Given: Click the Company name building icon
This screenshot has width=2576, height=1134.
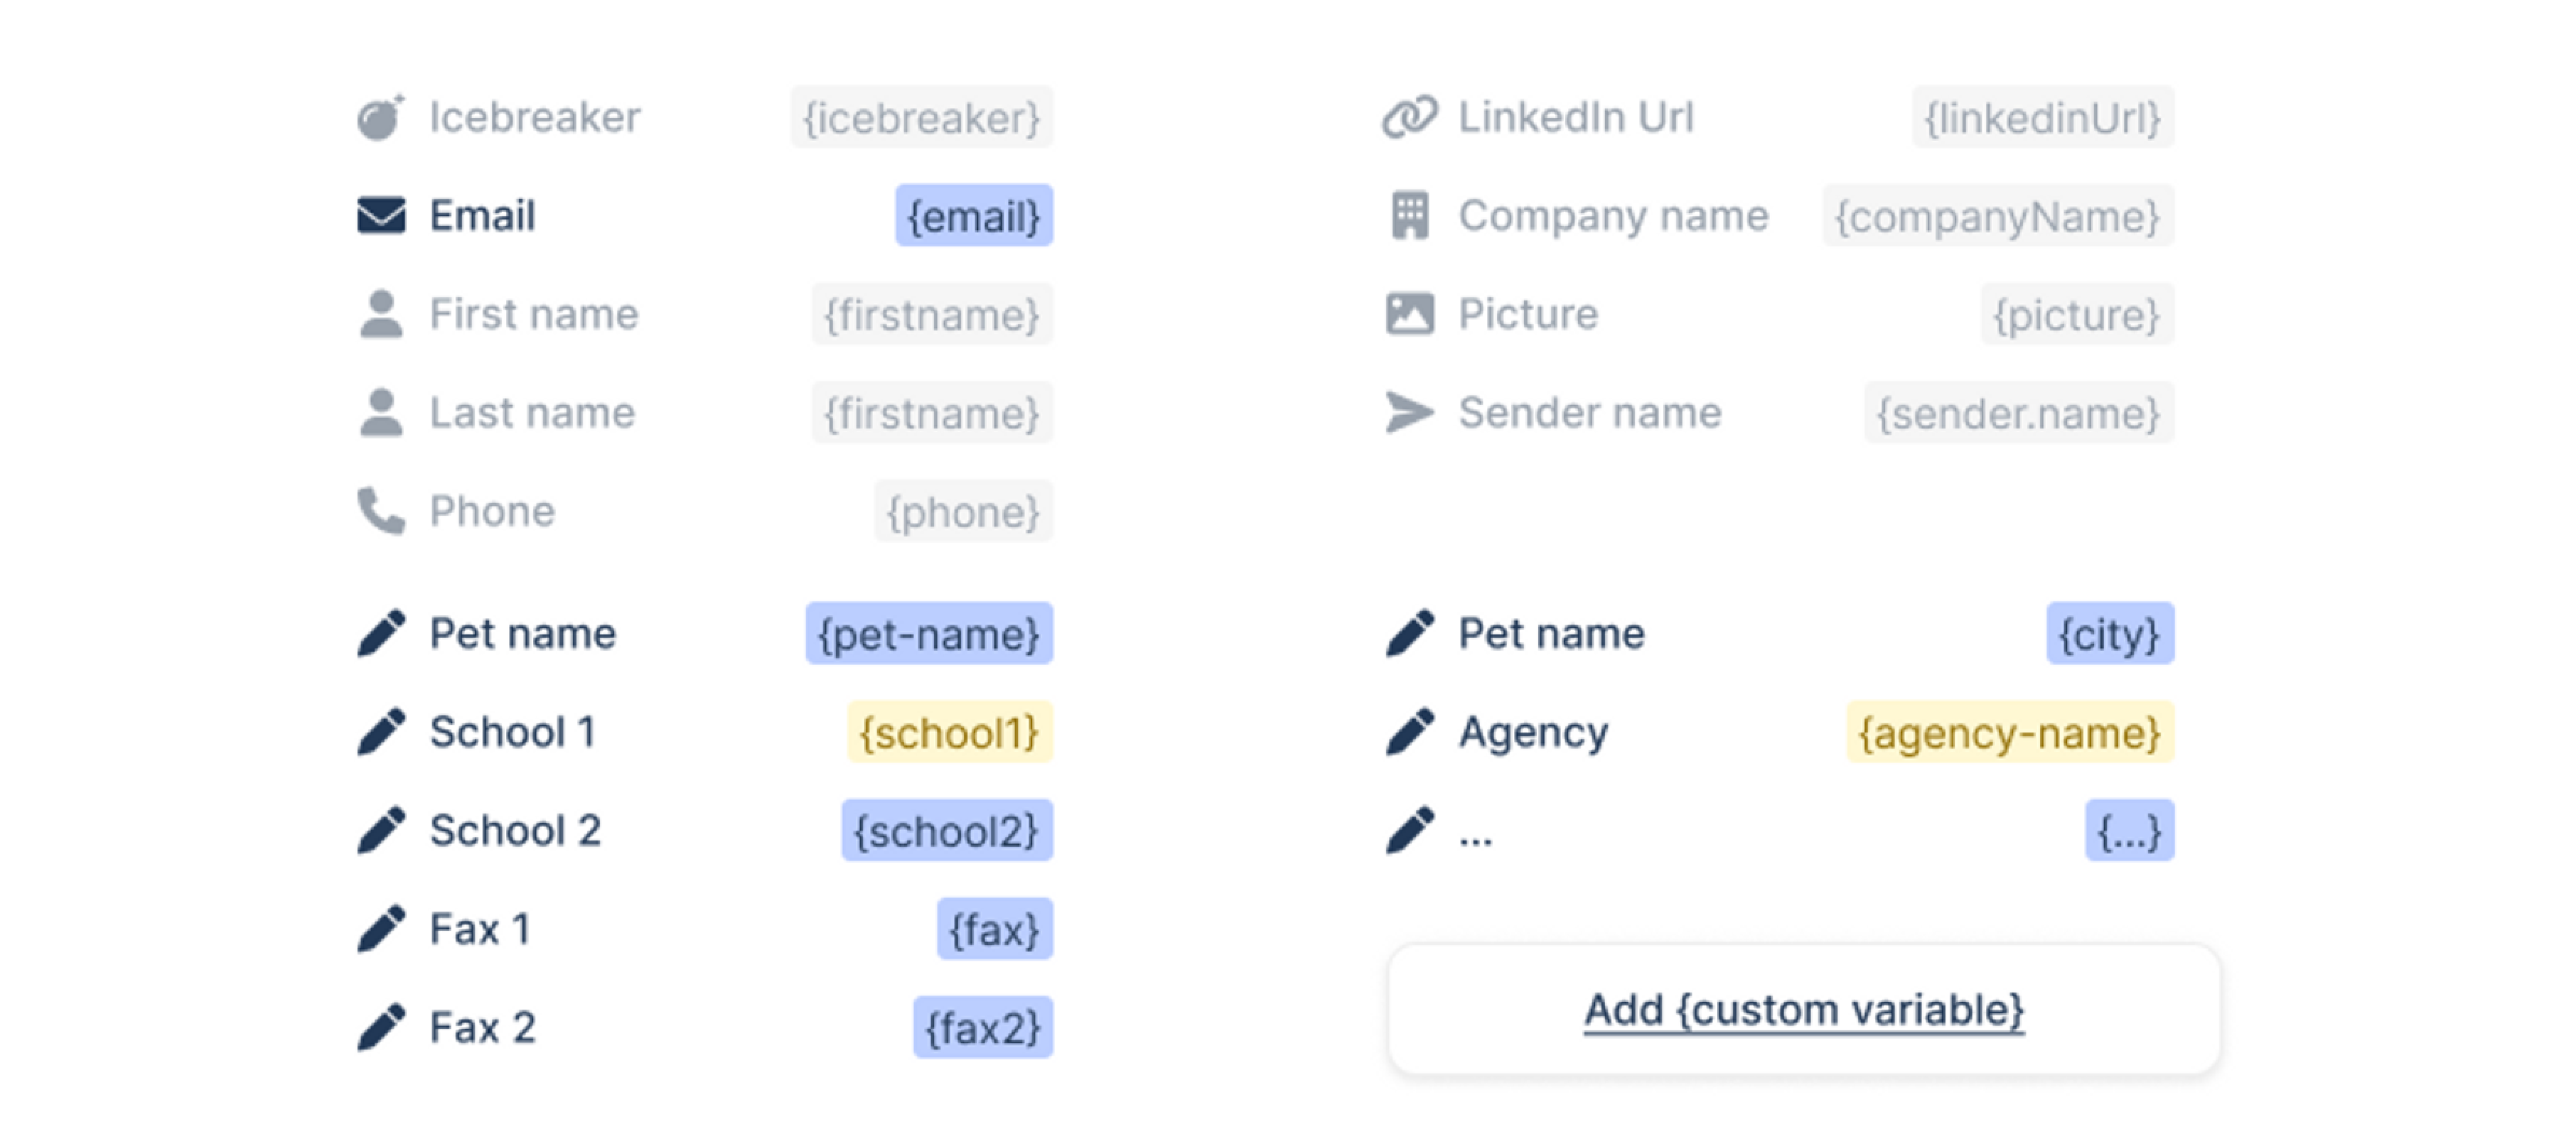Looking at the screenshot, I should click(x=1410, y=215).
